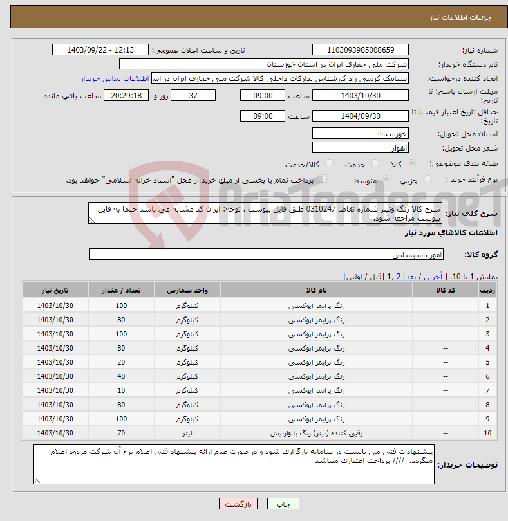Viewport: 508px width, 521px height.
Task: Click the اهواز delivery city field
Action: tap(361, 147)
